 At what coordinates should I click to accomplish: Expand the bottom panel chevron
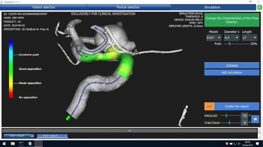129,131
